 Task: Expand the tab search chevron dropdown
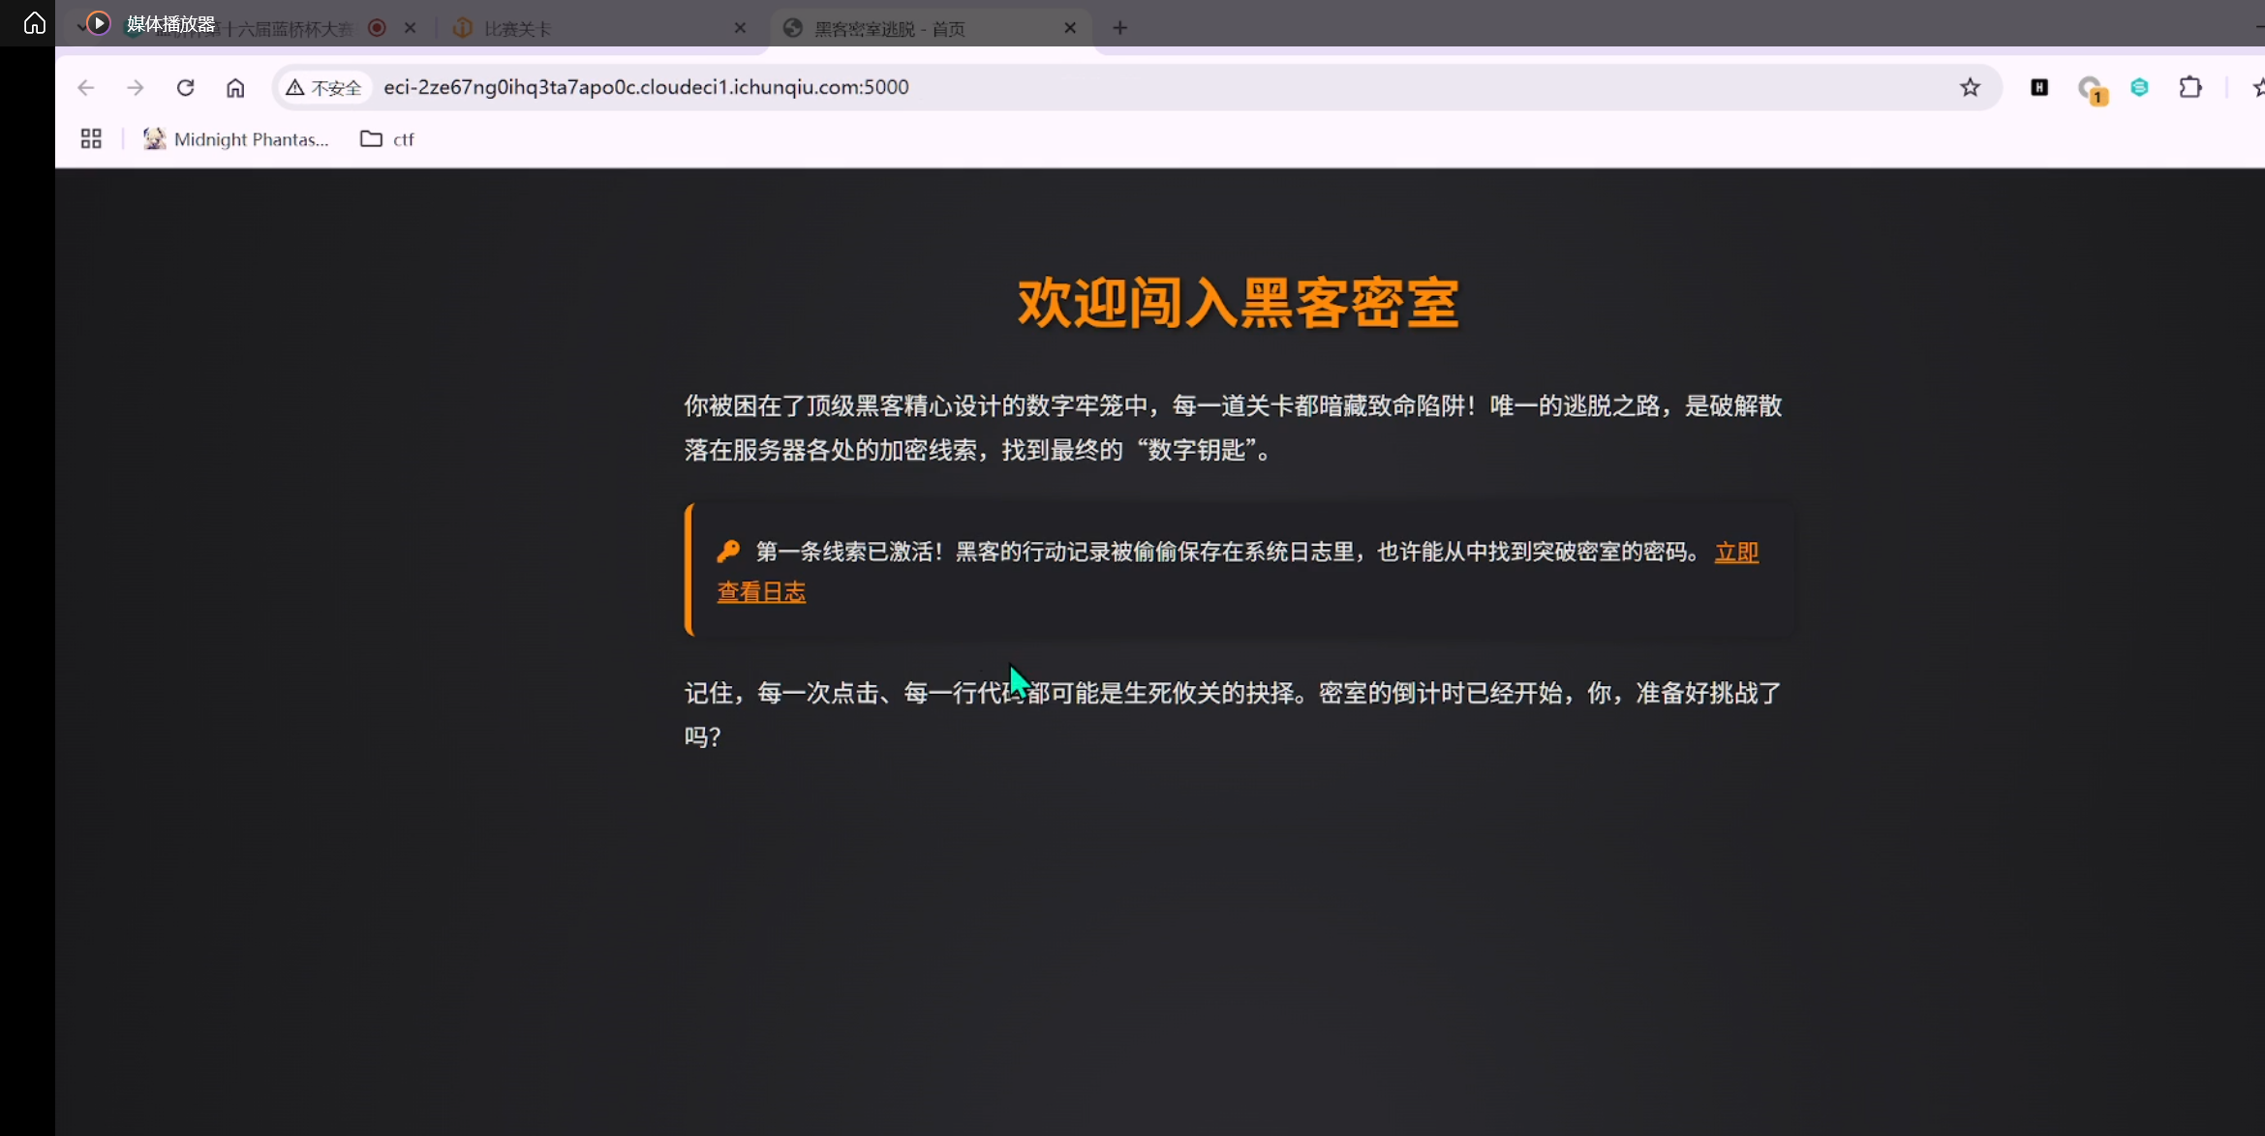(x=80, y=27)
